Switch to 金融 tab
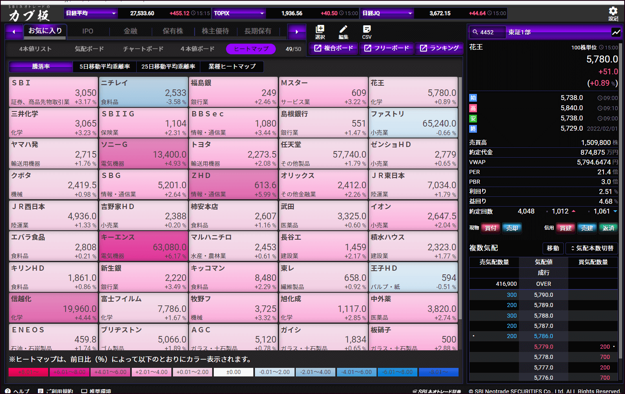 (131, 31)
